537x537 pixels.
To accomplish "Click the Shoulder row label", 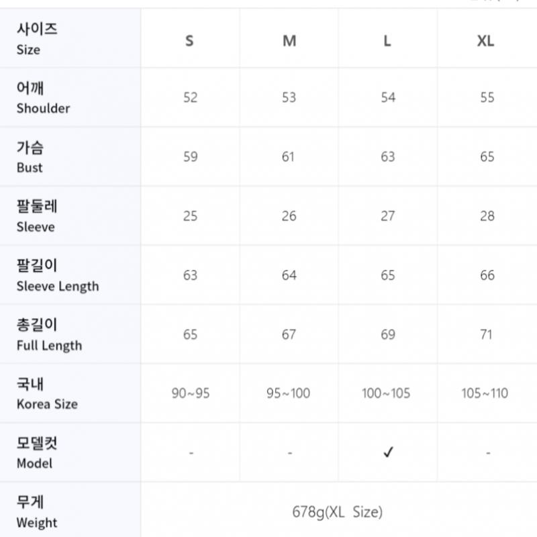I will click(43, 98).
